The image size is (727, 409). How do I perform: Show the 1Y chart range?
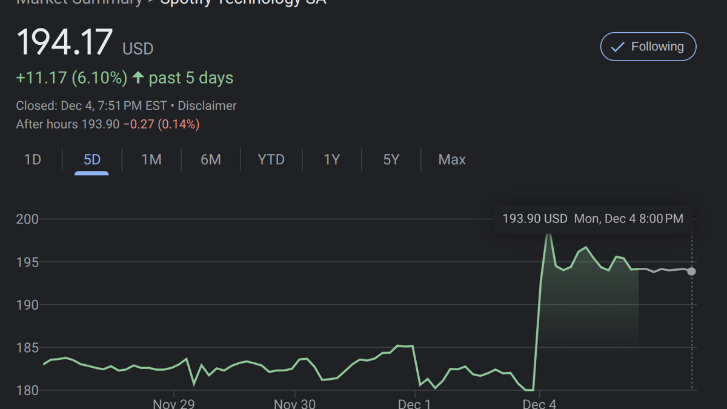(x=331, y=160)
